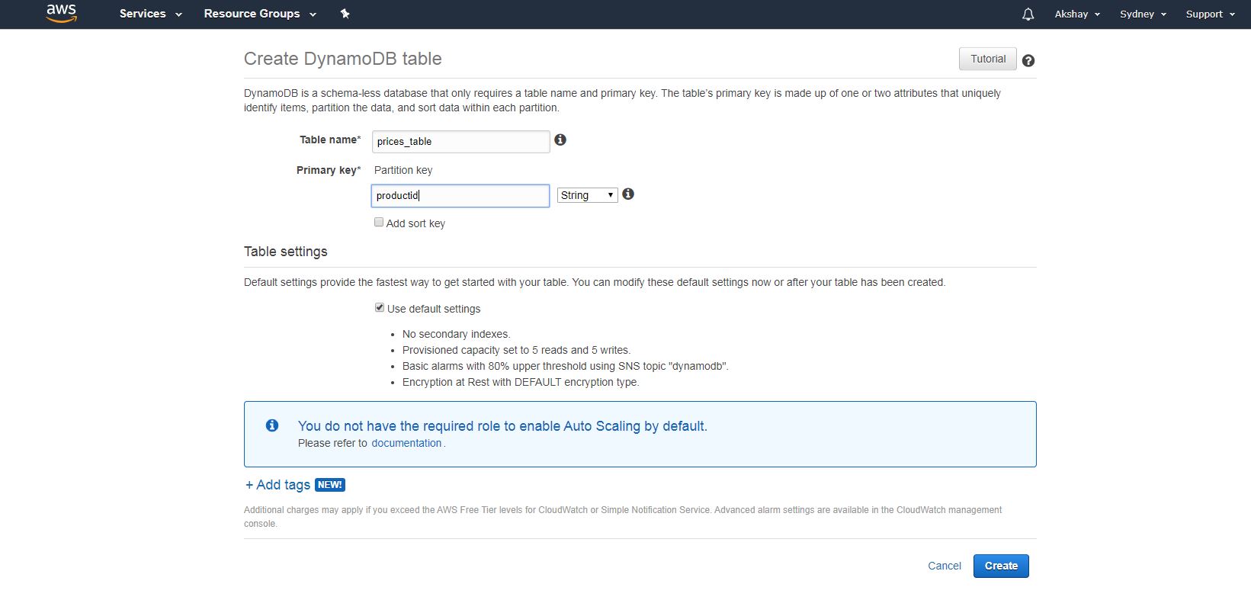The image size is (1251, 600).
Task: Click 'Provisioned capacity set to 5 reads' bullet
Action: (516, 350)
